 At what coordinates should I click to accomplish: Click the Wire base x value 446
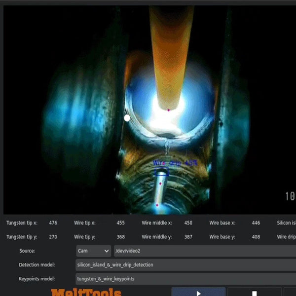(x=256, y=223)
